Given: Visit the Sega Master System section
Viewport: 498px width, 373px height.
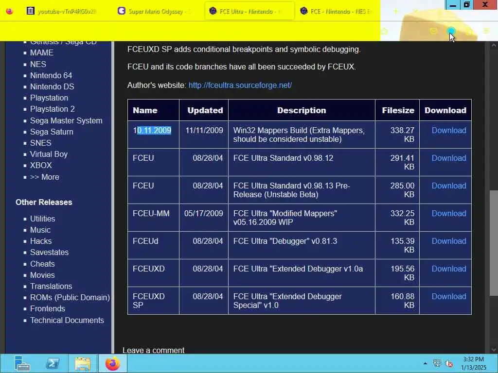Looking at the screenshot, I should [x=66, y=120].
